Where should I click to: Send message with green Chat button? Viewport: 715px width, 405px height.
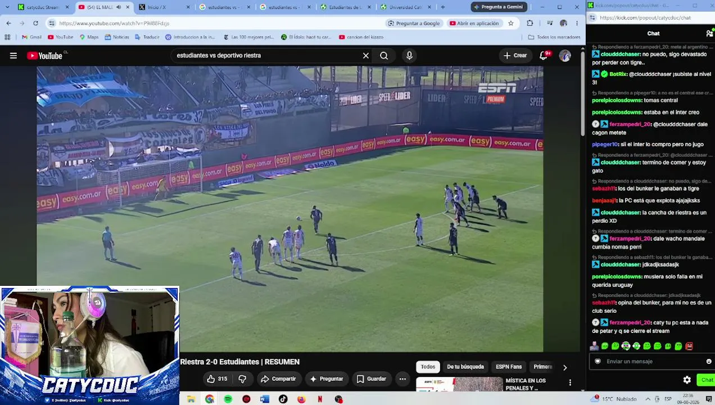pos(706,380)
